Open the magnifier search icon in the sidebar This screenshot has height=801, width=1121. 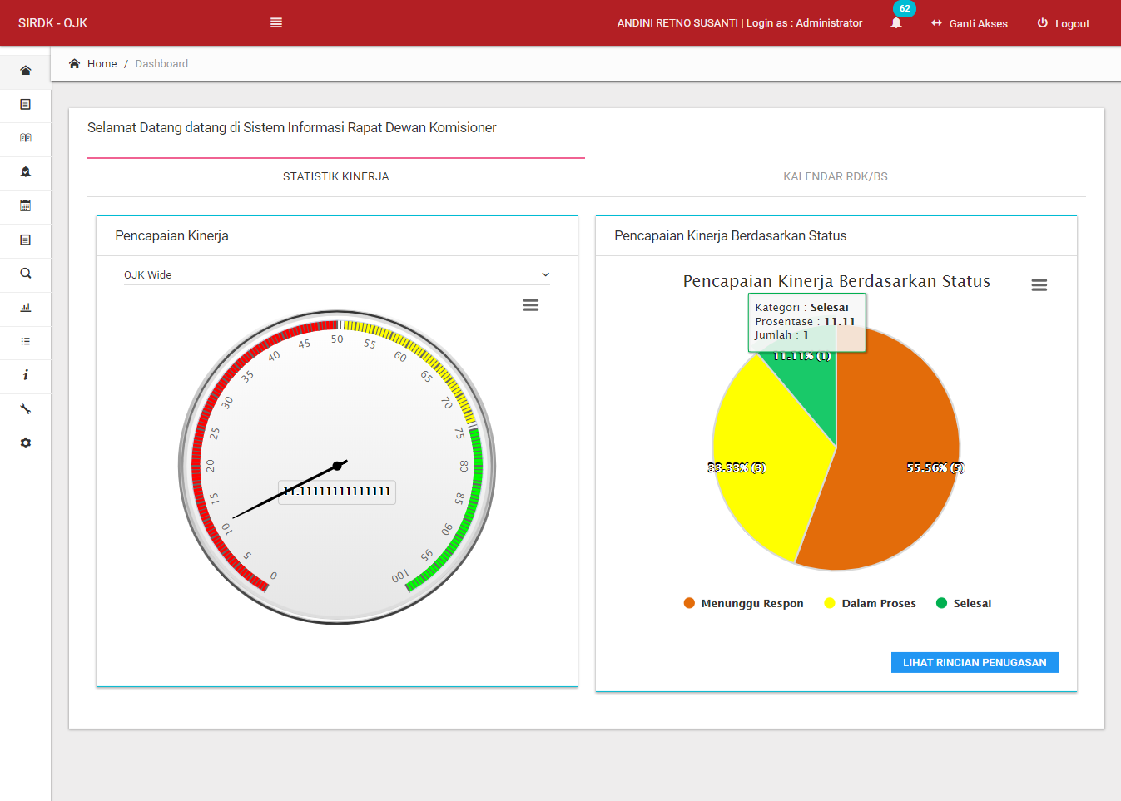25,274
